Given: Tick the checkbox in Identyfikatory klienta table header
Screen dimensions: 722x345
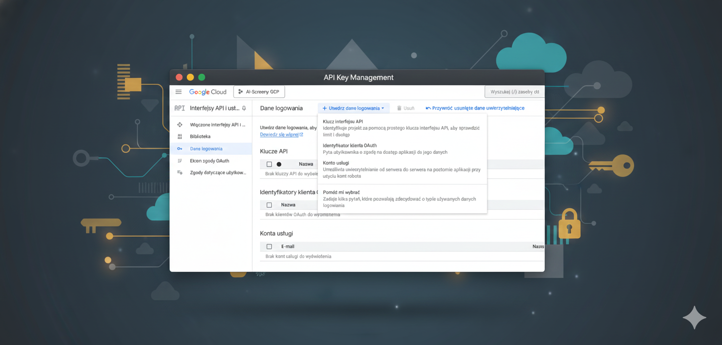Looking at the screenshot, I should (x=269, y=205).
